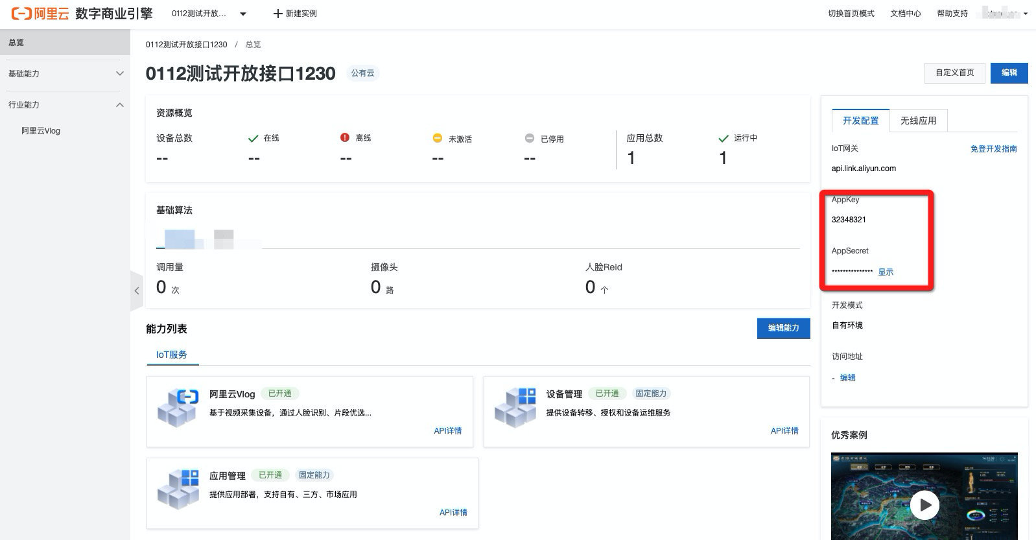The height and width of the screenshot is (540, 1036).
Task: Click the 摄像头 count
Action: 375,287
